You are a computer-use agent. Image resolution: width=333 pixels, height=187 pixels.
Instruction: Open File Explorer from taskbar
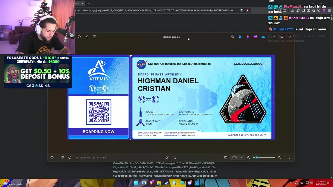(x=159, y=183)
